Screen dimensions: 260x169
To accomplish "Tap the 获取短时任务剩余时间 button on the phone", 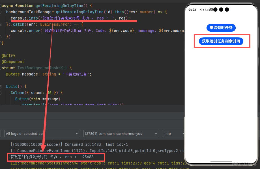I will pos(221,41).
